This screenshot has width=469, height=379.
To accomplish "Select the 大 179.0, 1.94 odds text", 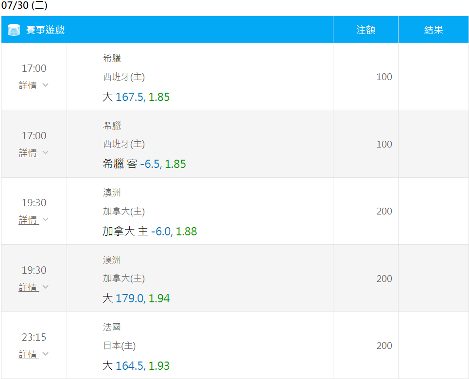I will [136, 298].
